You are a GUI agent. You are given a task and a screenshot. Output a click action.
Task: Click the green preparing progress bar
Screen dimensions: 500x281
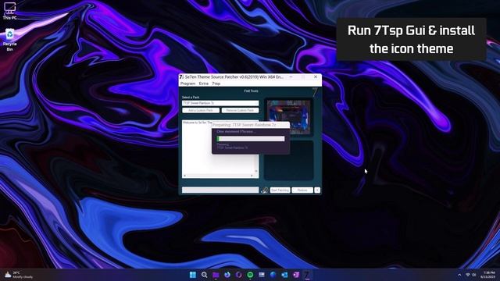(251, 139)
